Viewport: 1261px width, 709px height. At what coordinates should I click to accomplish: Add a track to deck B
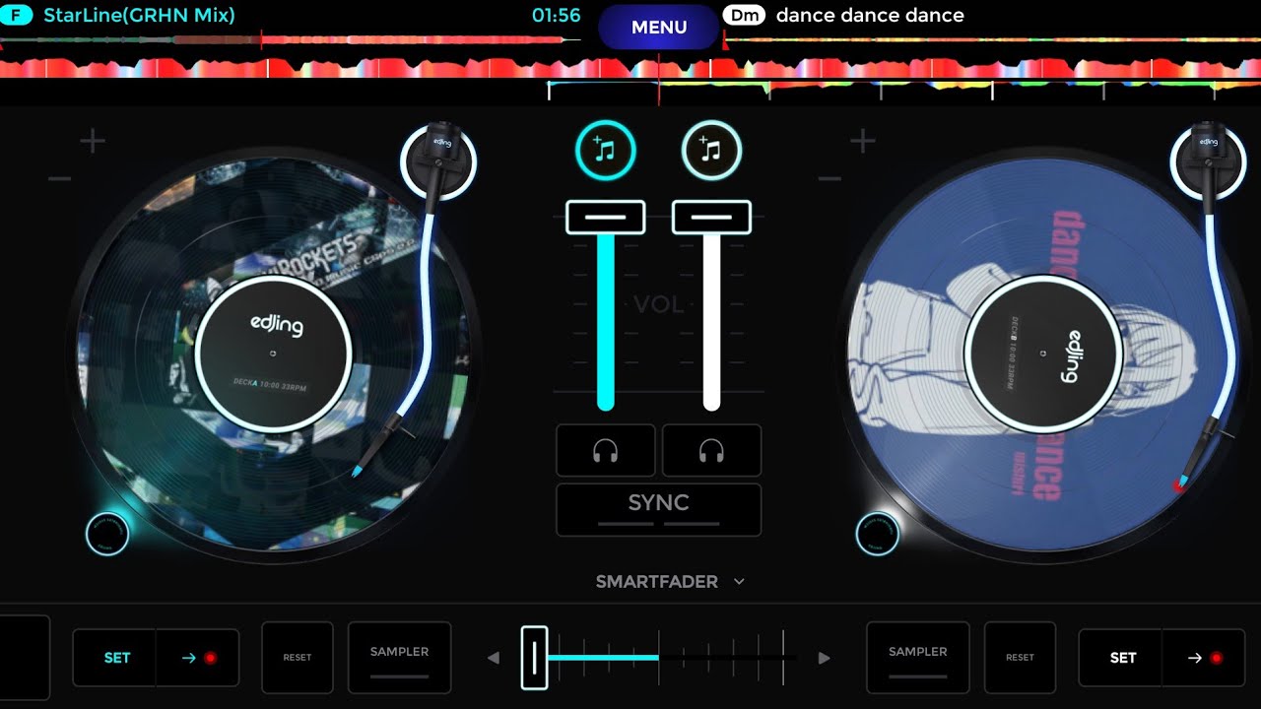pos(711,151)
